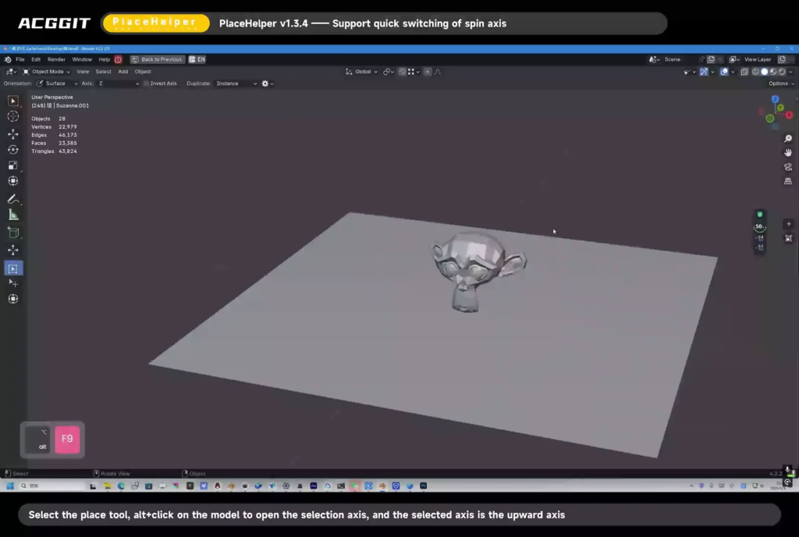This screenshot has height=537, width=799.
Task: Click the hand Pan view icon
Action: [788, 153]
